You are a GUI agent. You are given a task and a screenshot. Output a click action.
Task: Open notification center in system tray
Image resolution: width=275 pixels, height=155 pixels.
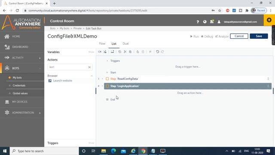(268, 151)
